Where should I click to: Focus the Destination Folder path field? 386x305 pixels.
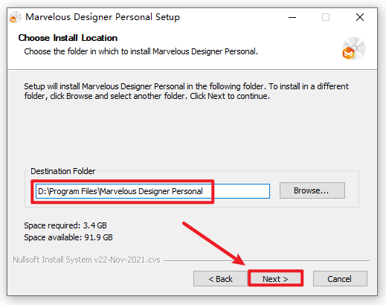point(152,191)
